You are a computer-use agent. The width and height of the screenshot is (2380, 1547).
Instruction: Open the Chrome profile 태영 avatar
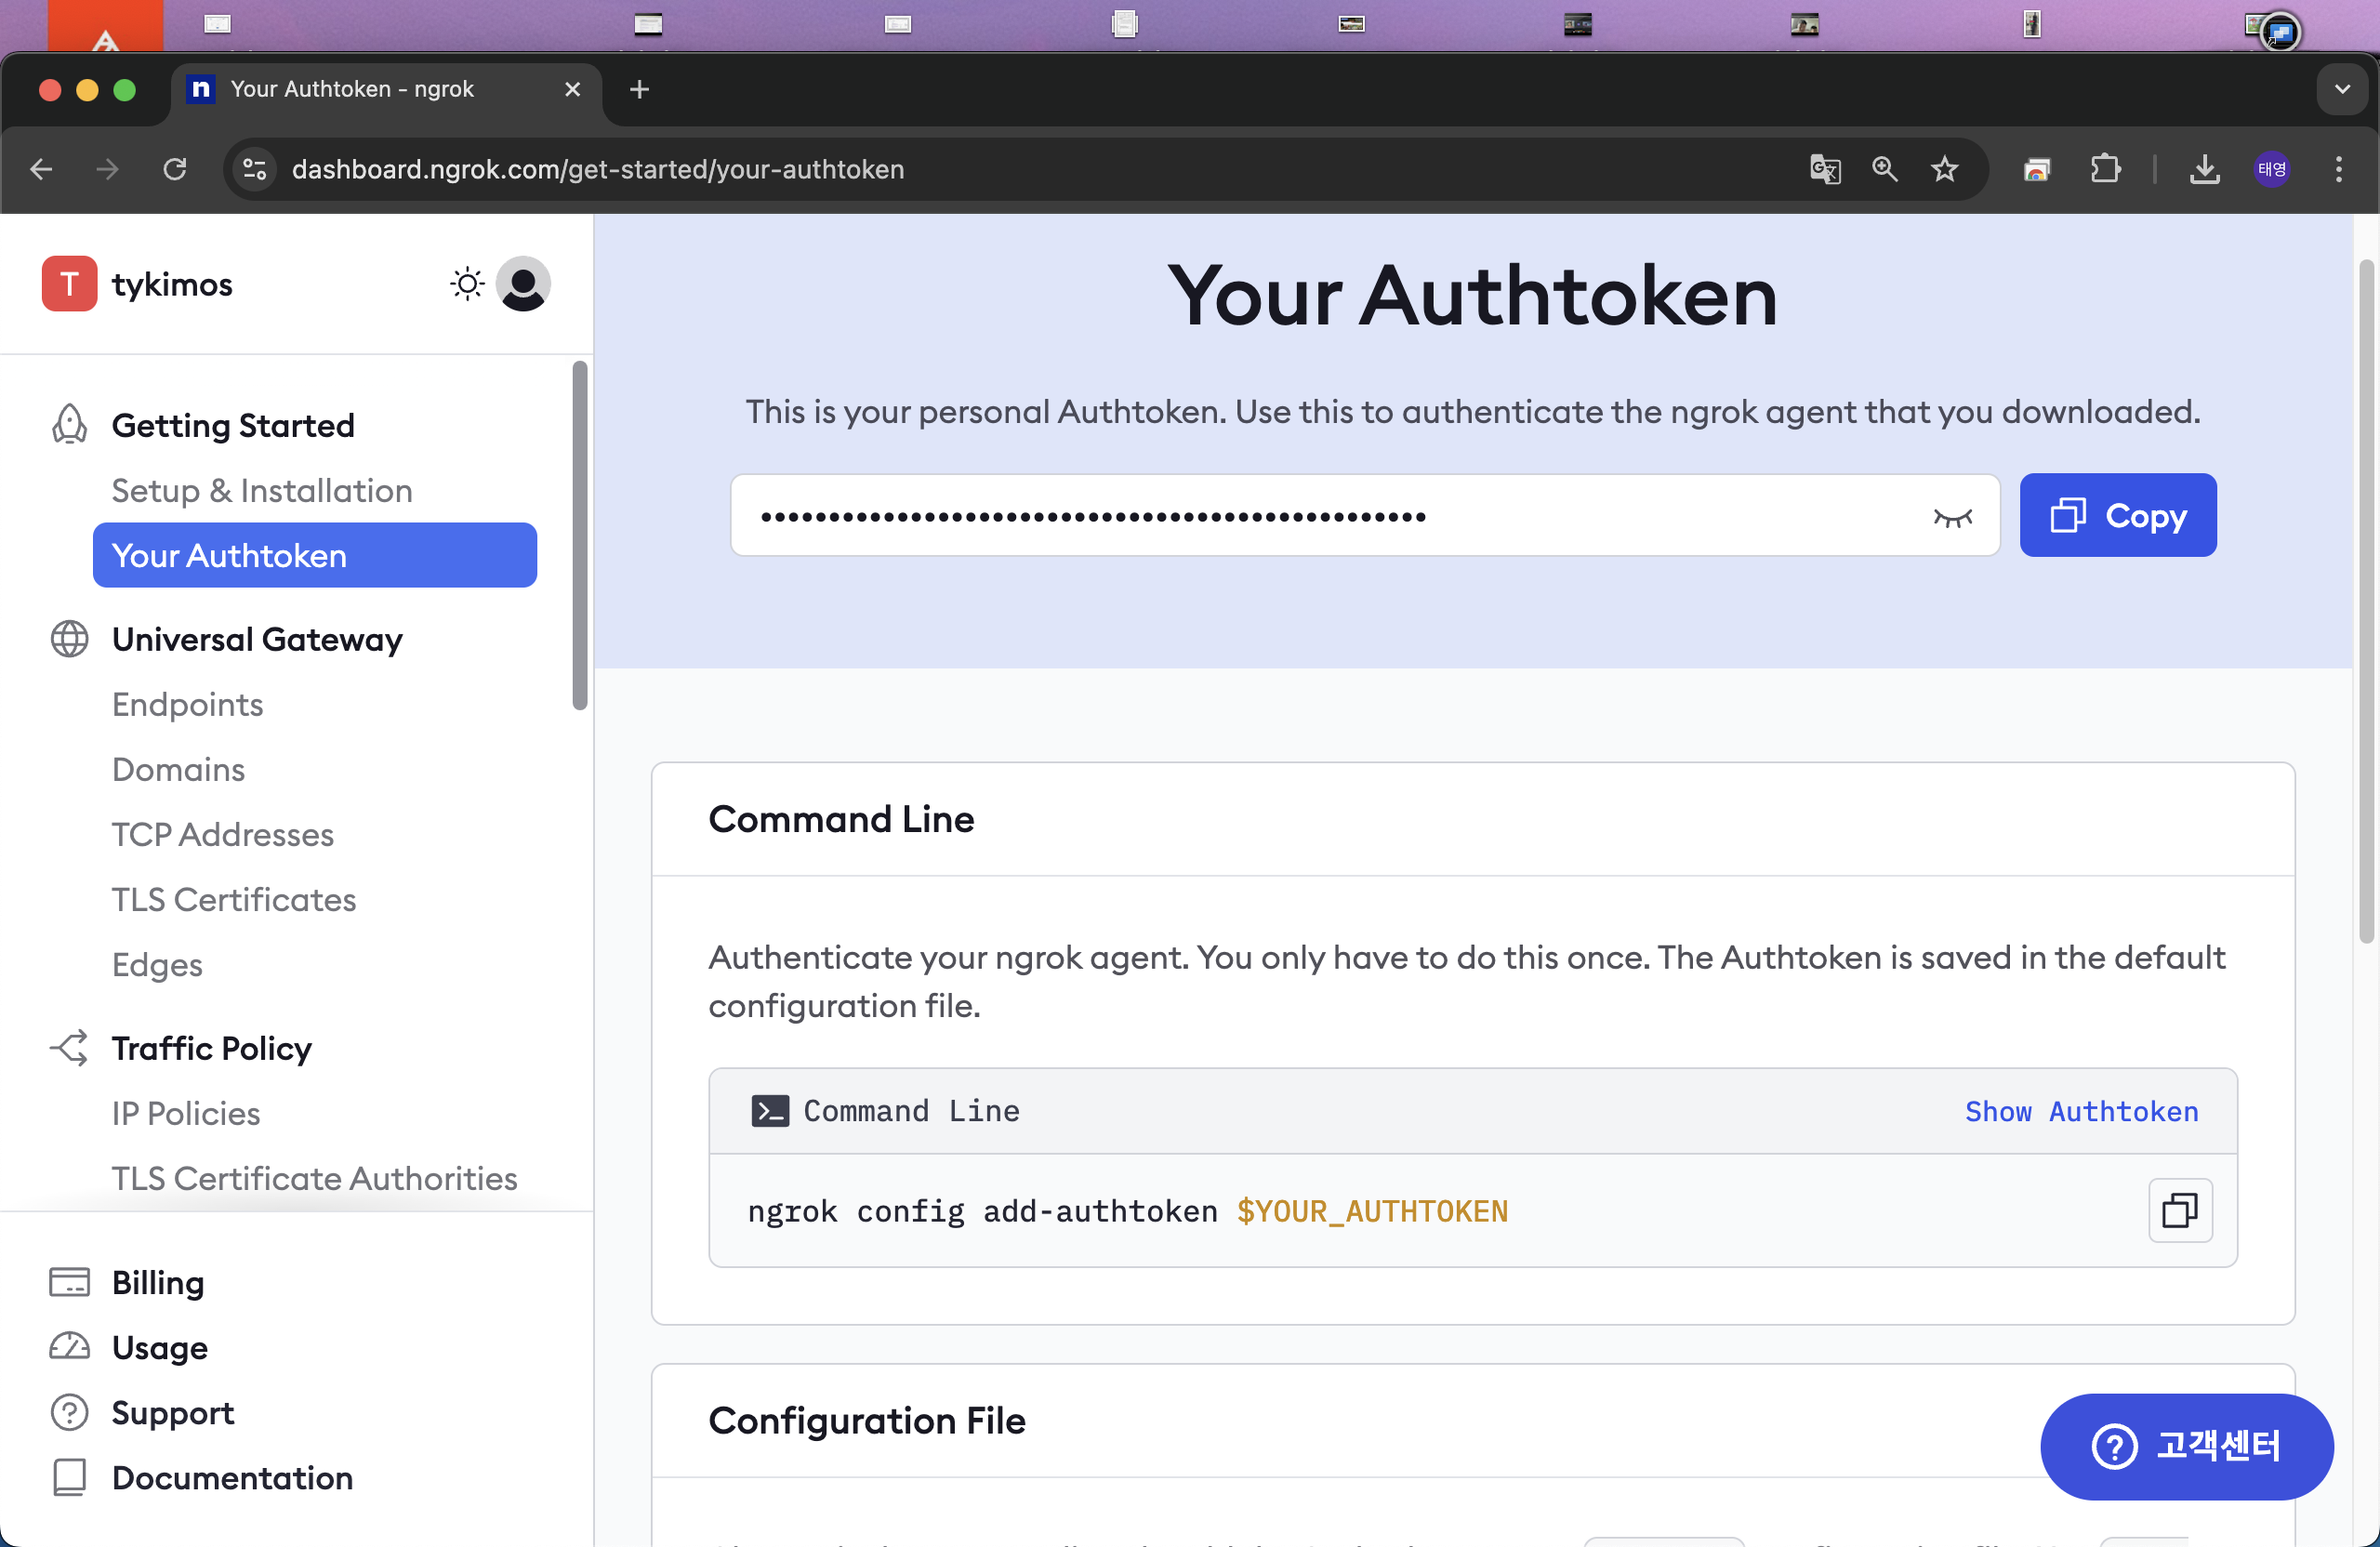tap(2272, 169)
